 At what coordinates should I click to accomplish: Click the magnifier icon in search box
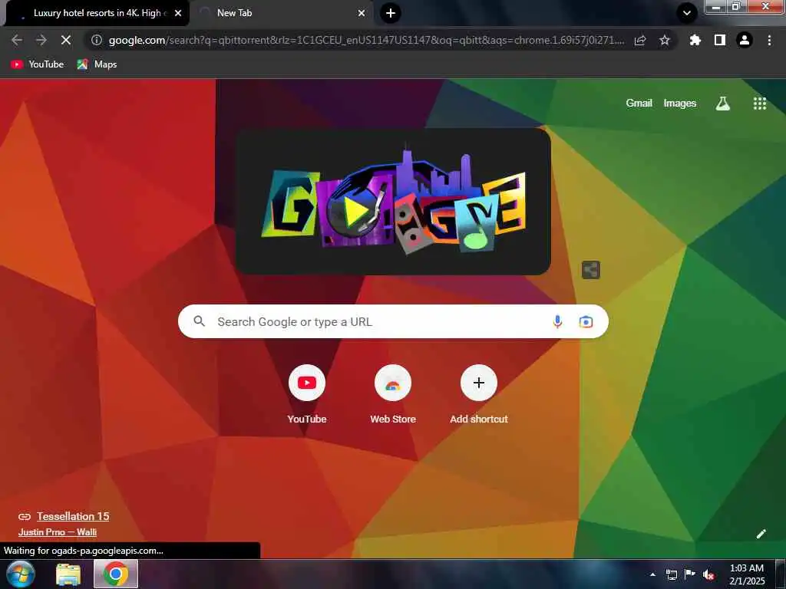tap(199, 321)
